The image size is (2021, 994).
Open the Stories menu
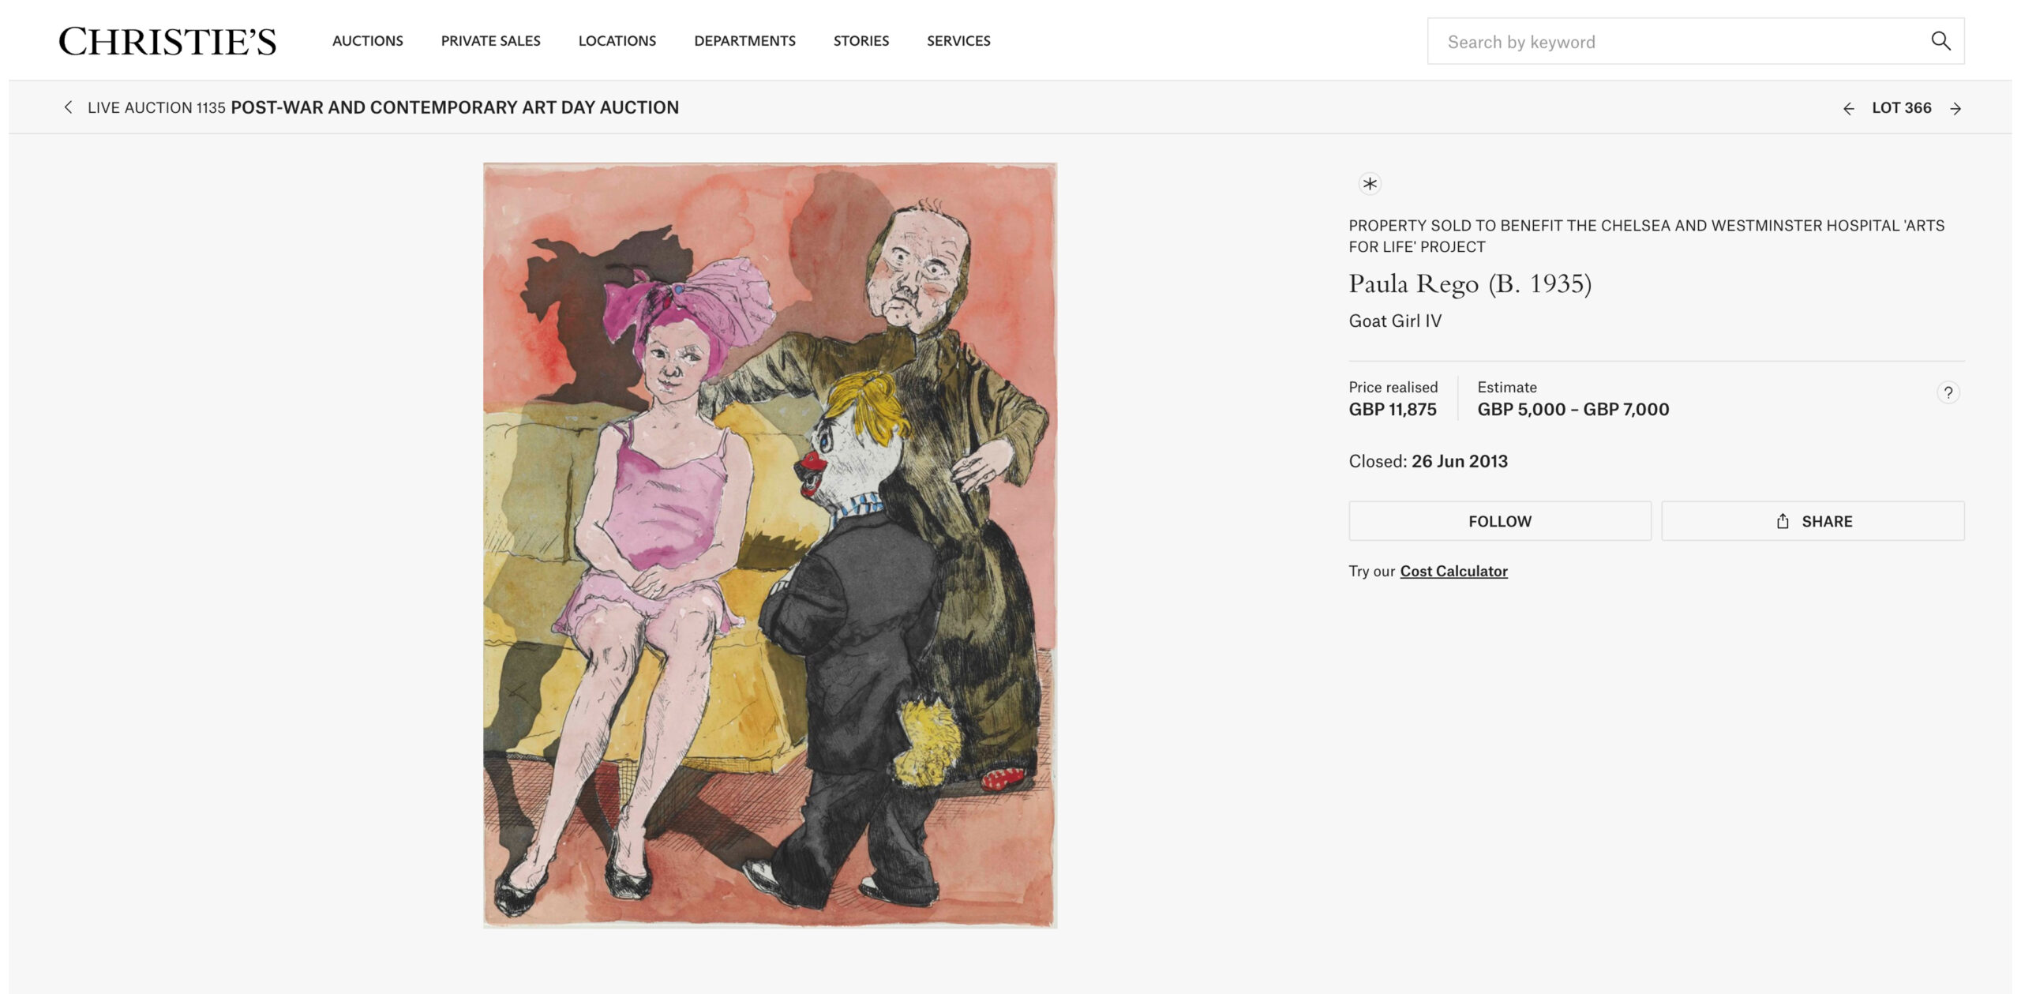point(861,41)
